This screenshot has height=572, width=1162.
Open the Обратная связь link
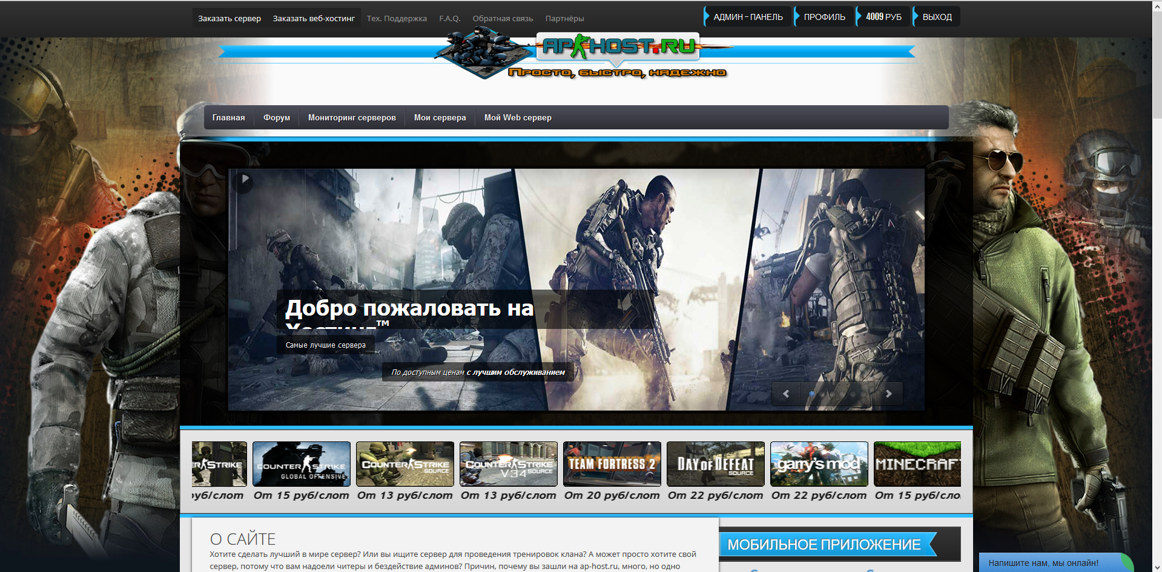point(503,19)
